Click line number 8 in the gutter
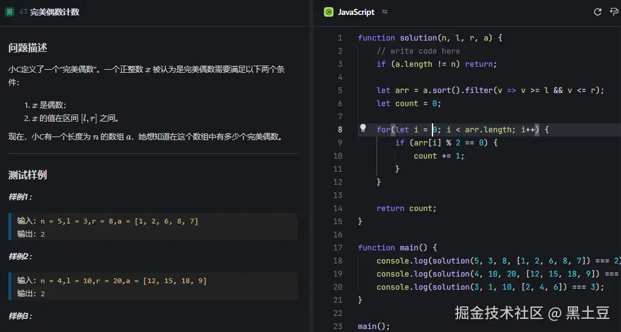The image size is (621, 332). [340, 129]
